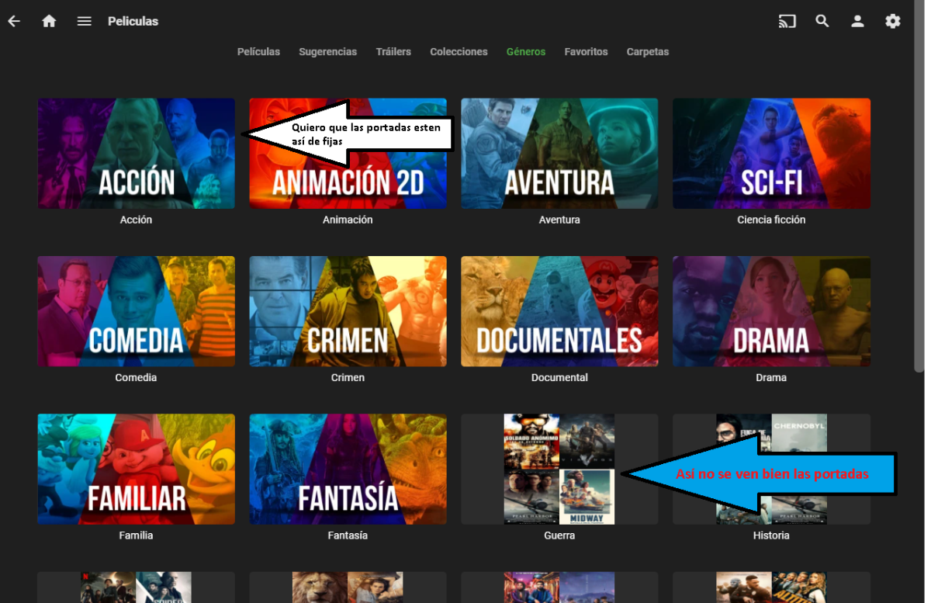Open the Familiar genre cover

pyautogui.click(x=136, y=469)
